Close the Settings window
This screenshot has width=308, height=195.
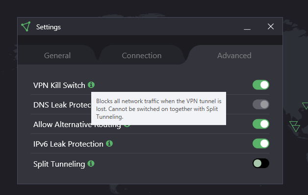point(271,26)
